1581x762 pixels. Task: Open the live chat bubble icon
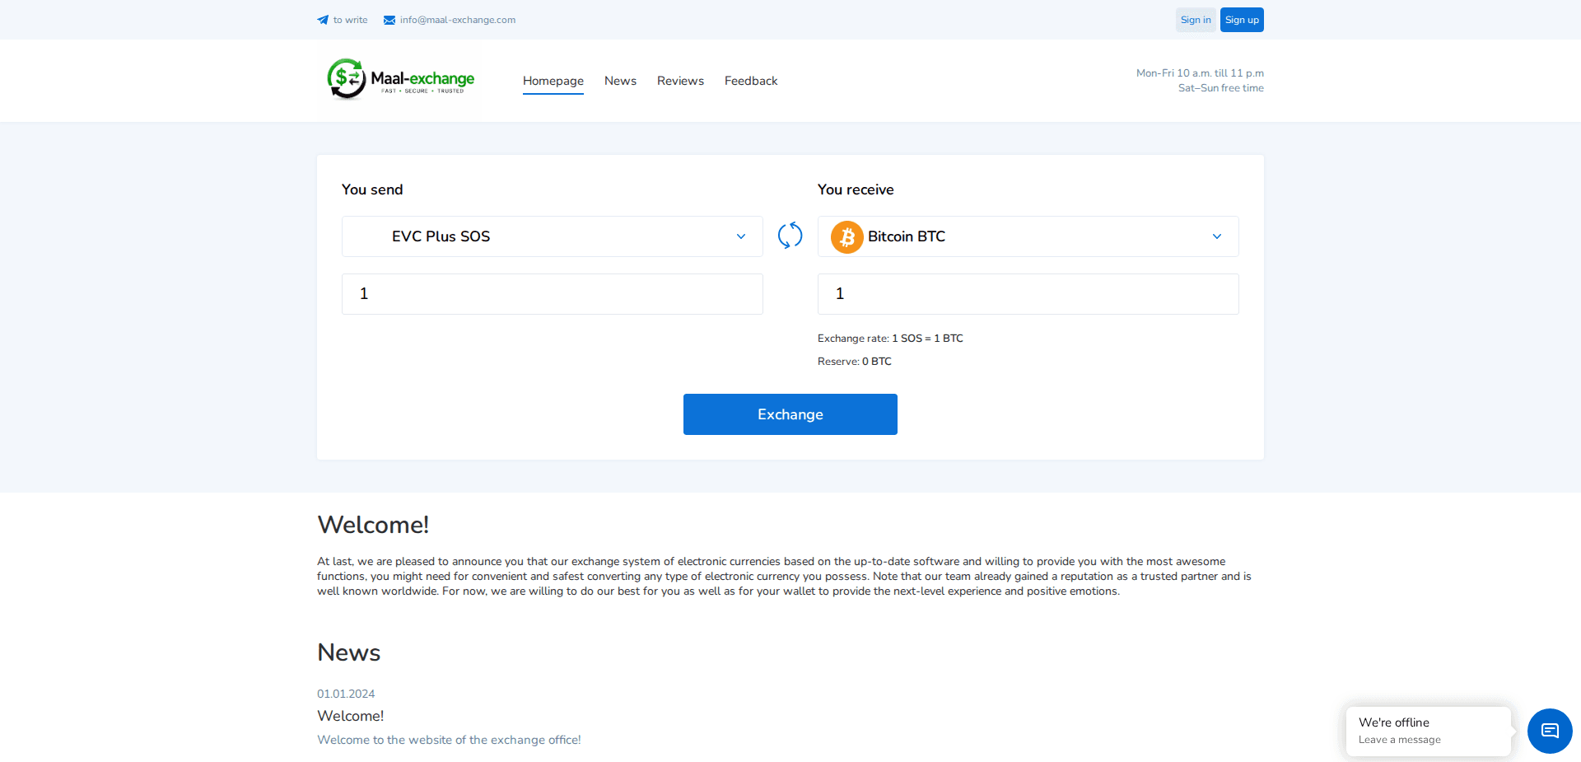1549,731
